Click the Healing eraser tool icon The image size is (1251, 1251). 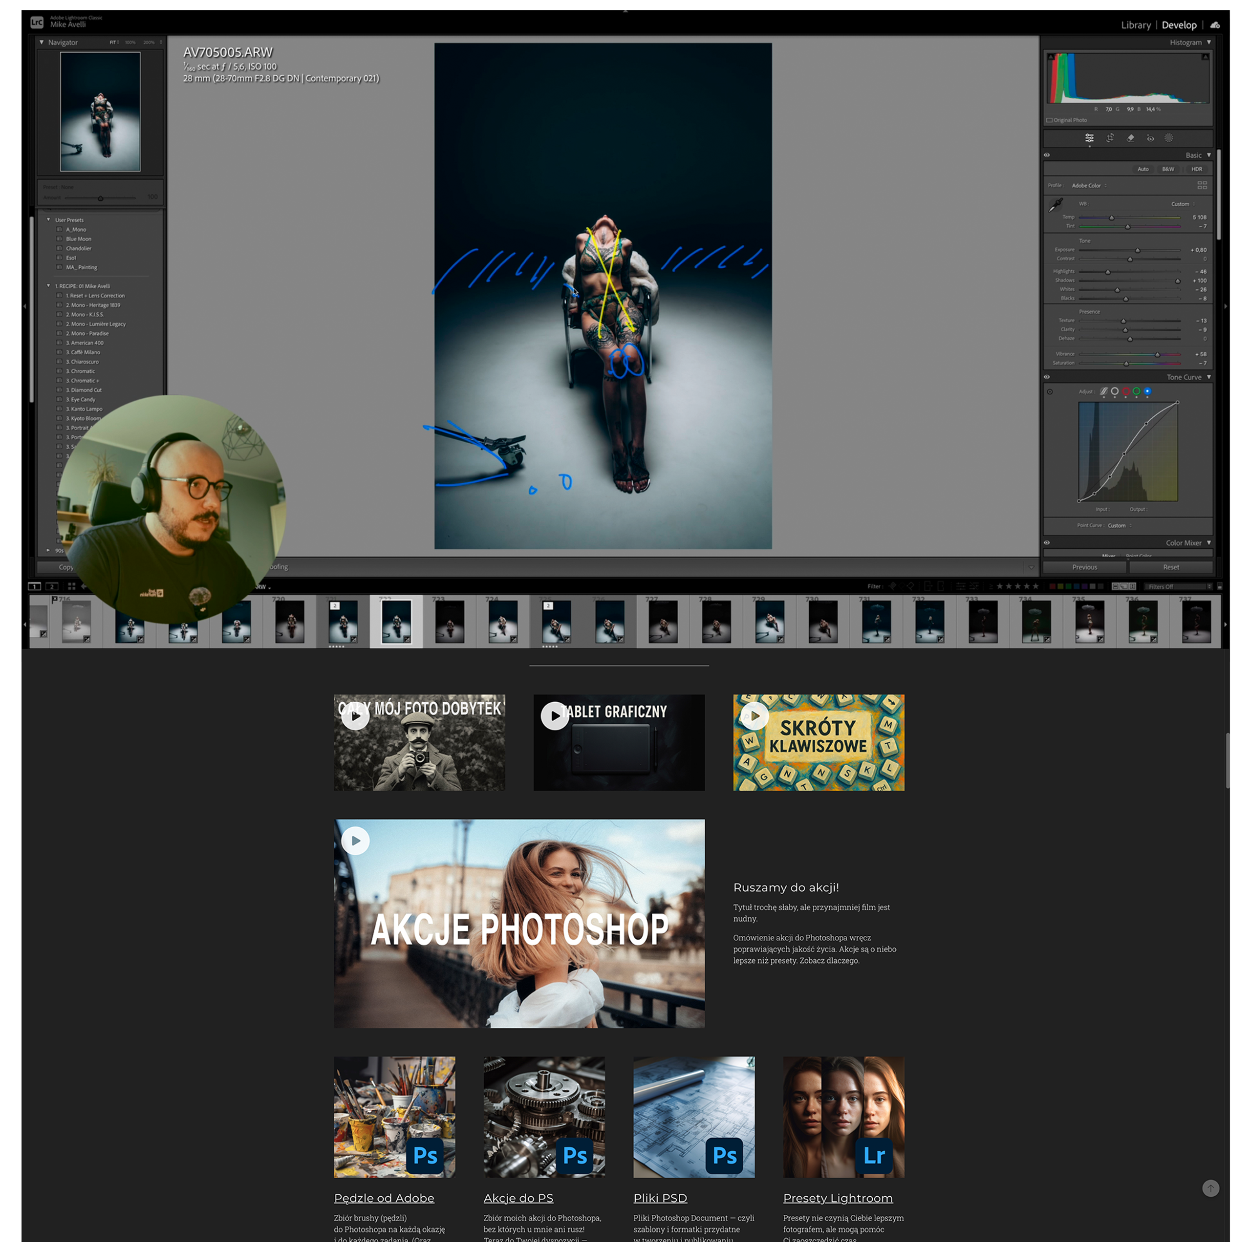click(x=1131, y=138)
